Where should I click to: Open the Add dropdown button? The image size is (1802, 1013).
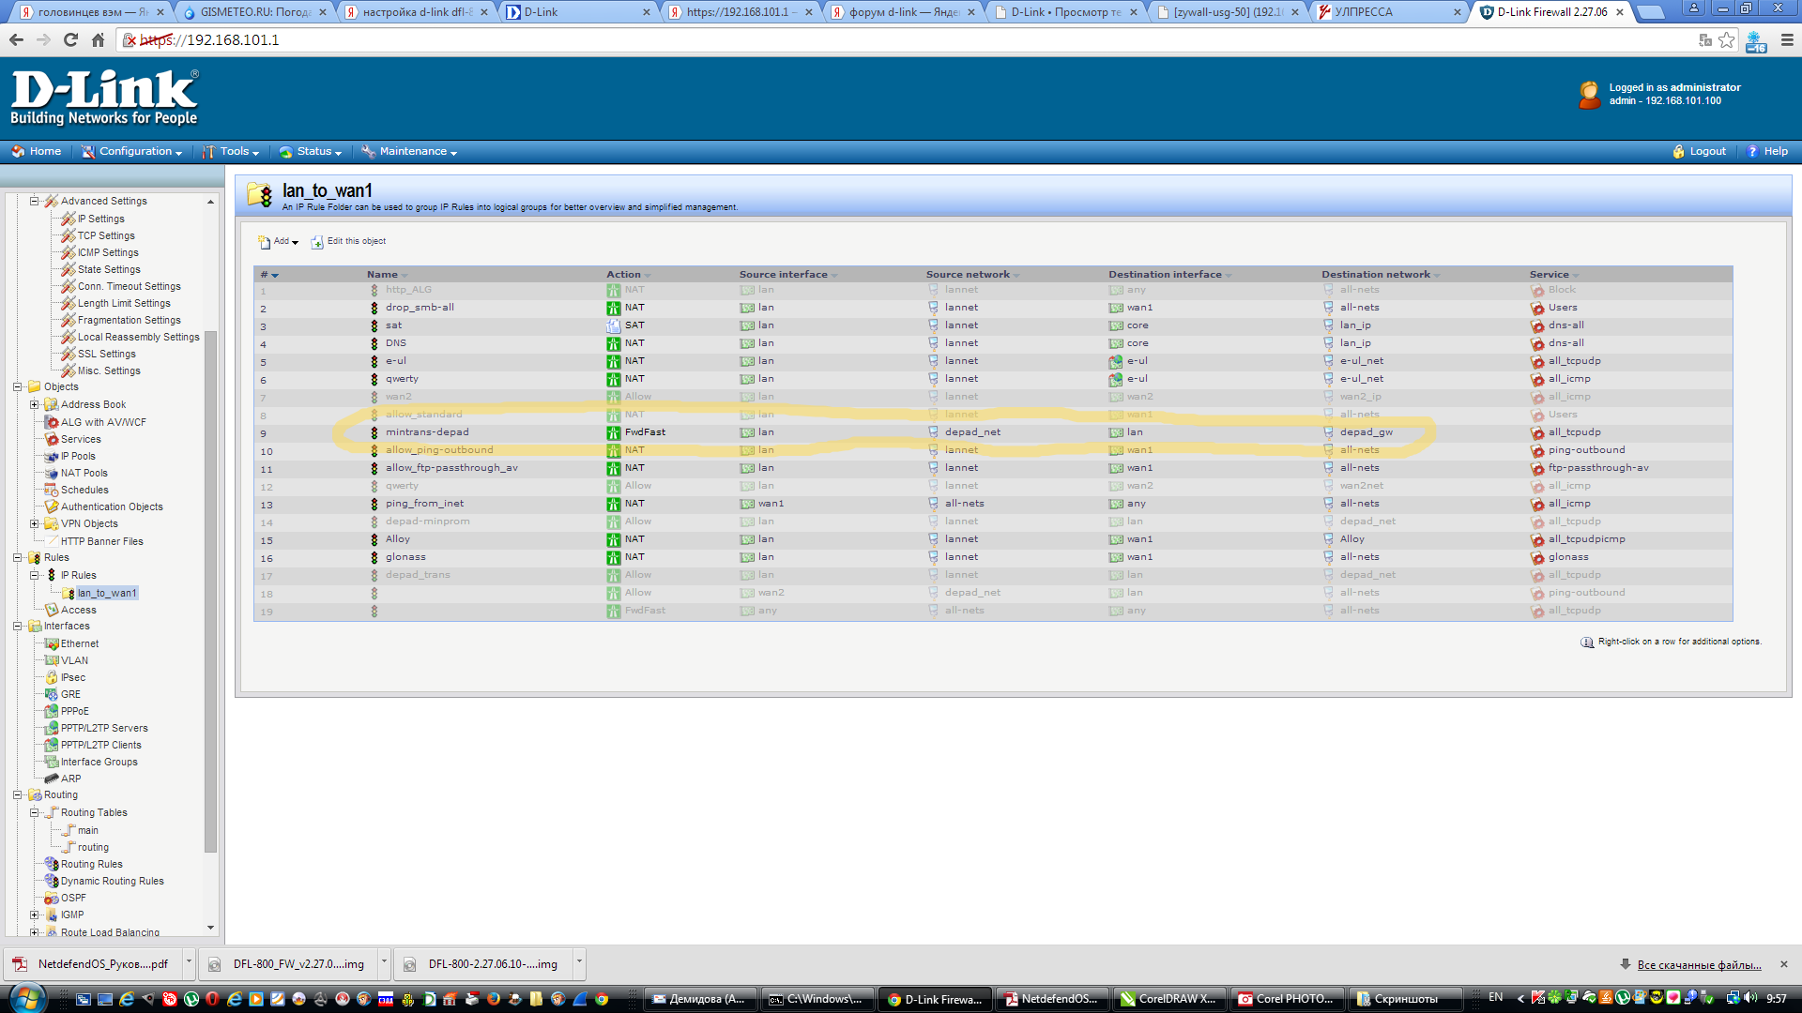coord(279,242)
